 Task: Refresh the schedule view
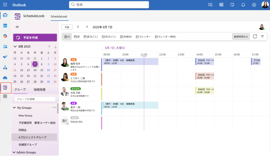[255, 36]
